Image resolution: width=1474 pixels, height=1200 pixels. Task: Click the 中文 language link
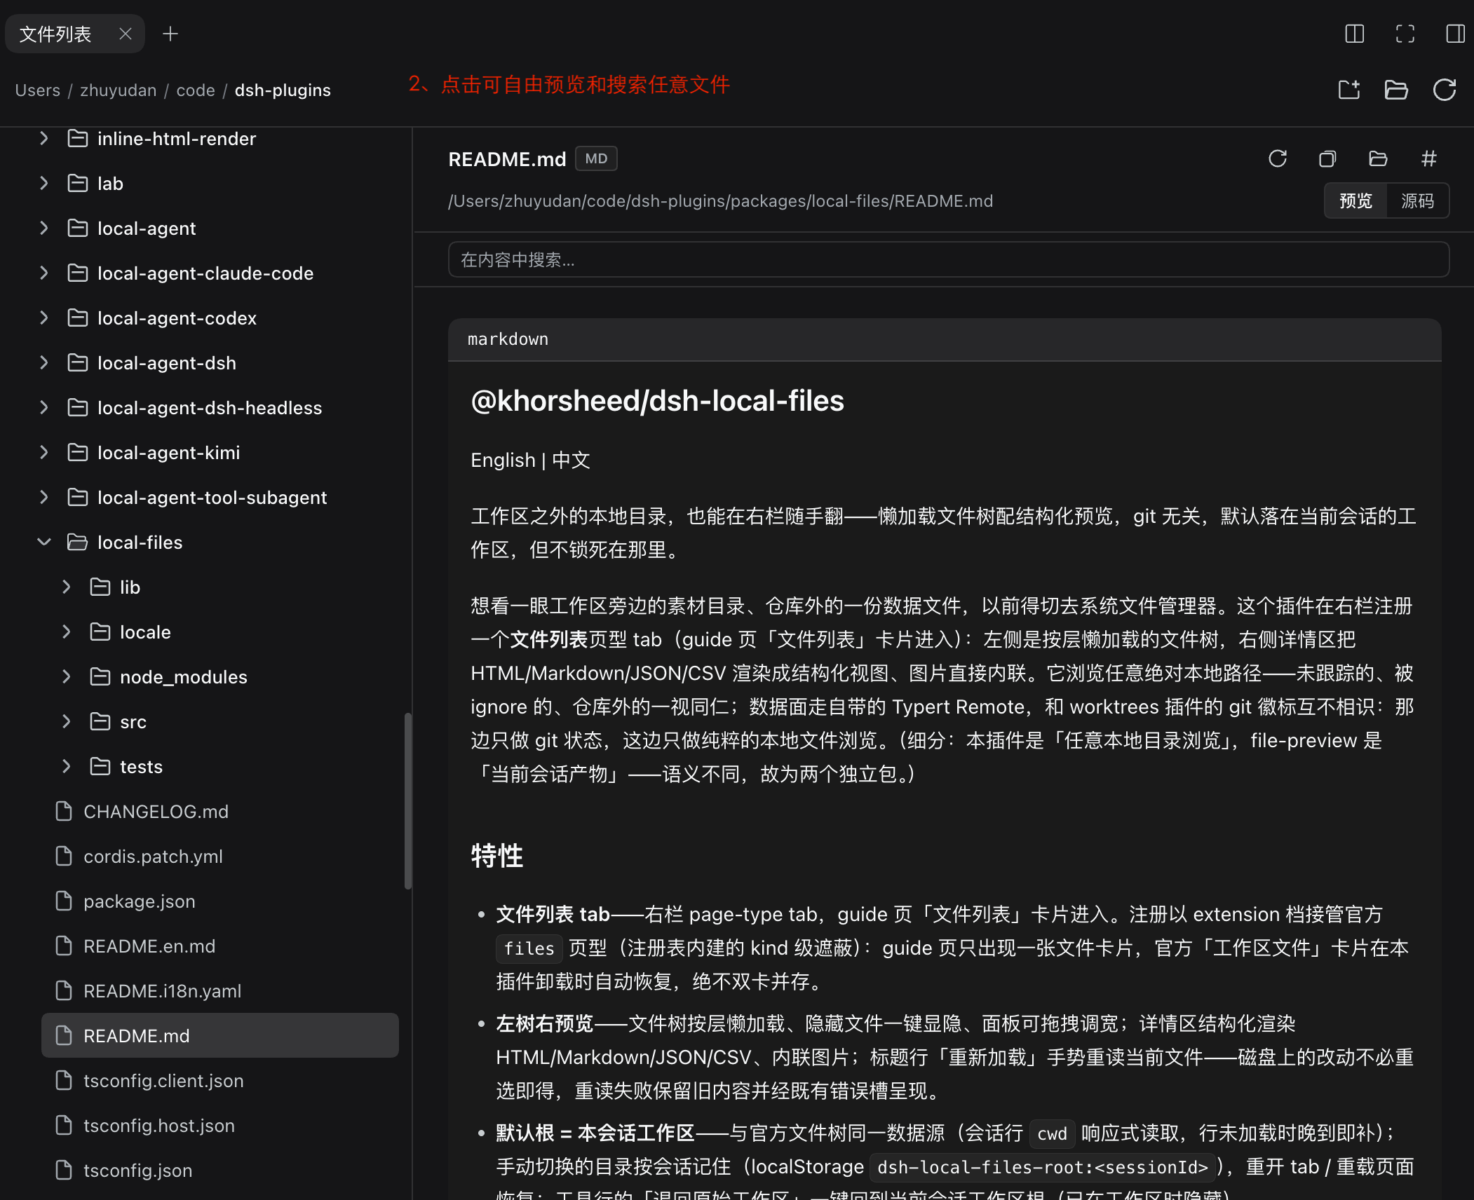coord(571,461)
